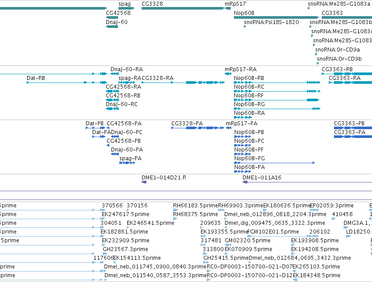Screen dimensions: 372x282
Task: Click the GH25415.5prime EST label
Action: (226, 258)
